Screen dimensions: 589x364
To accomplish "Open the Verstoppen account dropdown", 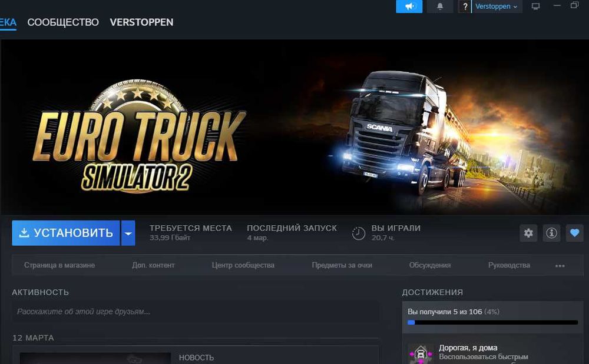I will 497,6.
